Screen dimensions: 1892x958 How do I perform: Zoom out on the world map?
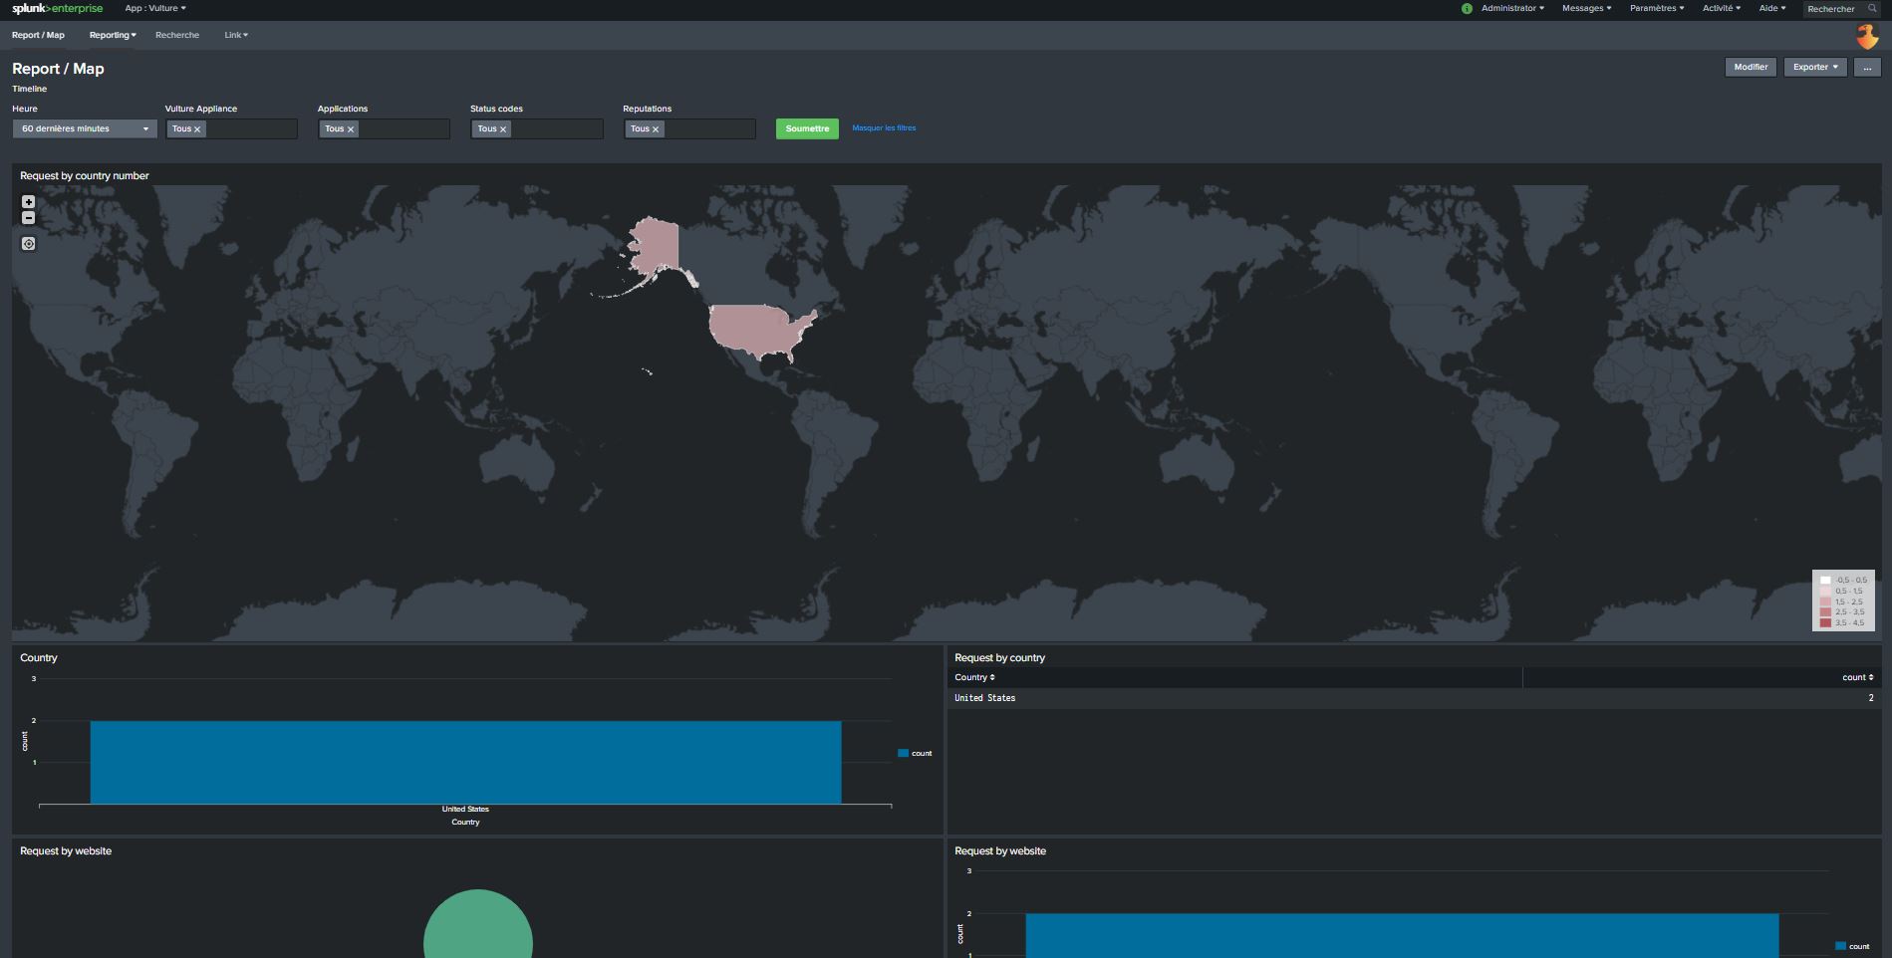pos(28,218)
